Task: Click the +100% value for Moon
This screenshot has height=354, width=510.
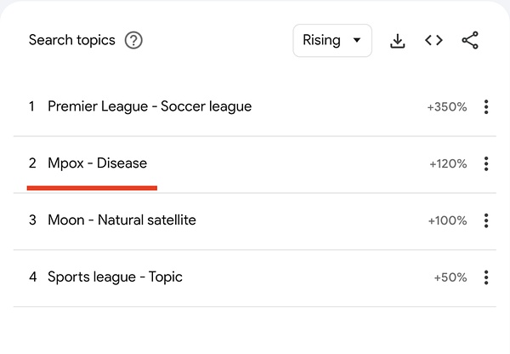Action: [447, 220]
